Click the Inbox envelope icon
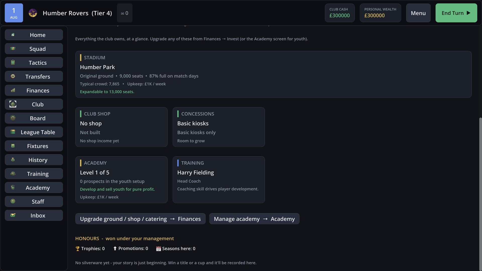Screen dimensions: 482x271 [x=13, y=215]
